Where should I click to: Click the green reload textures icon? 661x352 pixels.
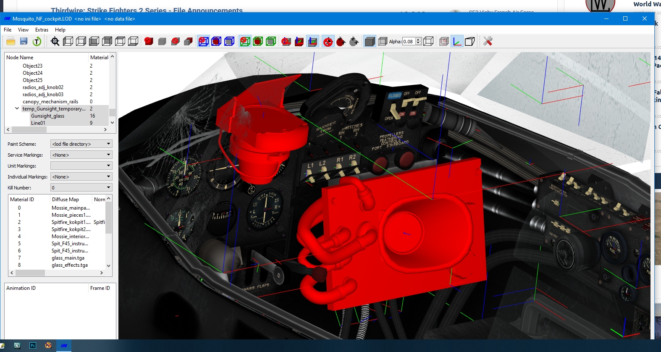[37, 41]
